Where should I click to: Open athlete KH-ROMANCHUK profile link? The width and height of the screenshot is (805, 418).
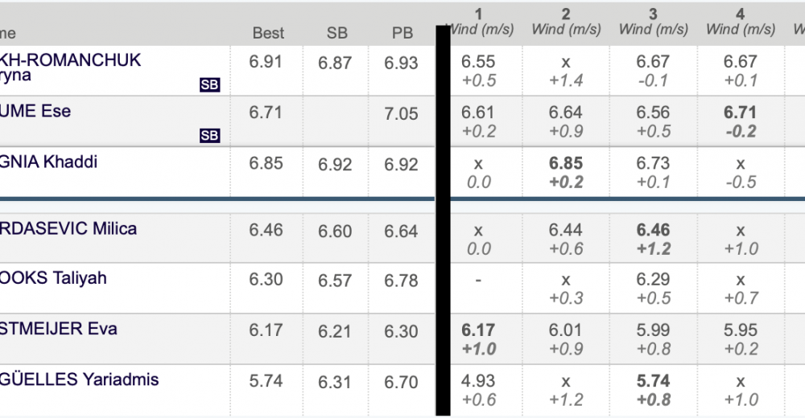tap(70, 68)
